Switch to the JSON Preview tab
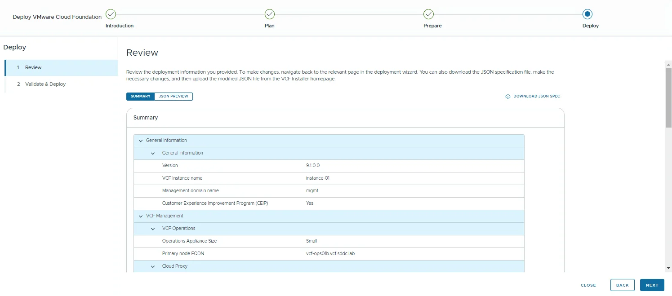 pyautogui.click(x=174, y=97)
